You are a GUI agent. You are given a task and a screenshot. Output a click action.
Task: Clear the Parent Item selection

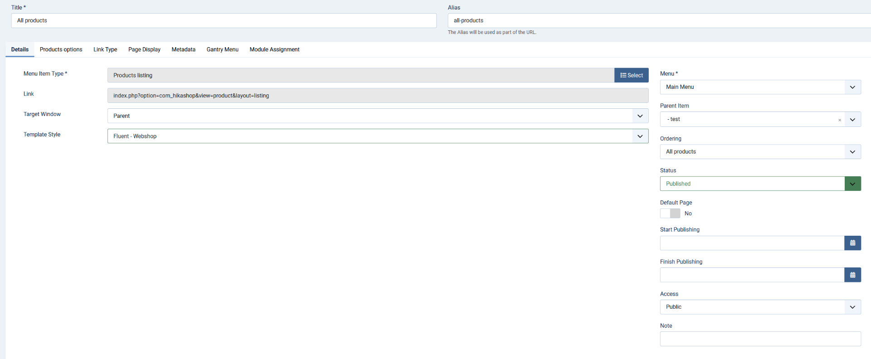(x=840, y=120)
